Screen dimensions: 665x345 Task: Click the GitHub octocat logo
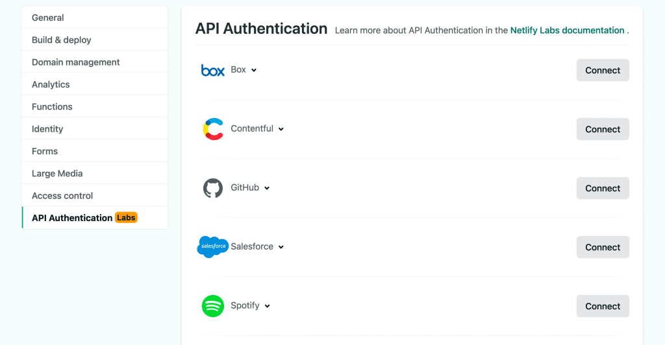click(213, 188)
